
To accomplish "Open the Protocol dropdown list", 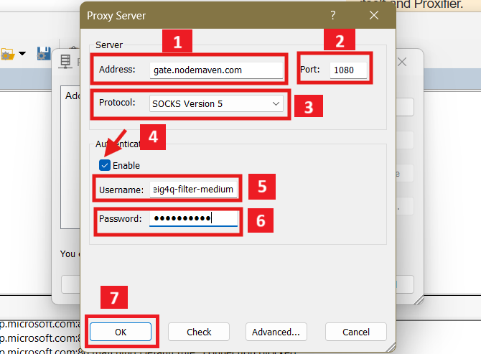I will tap(216, 104).
